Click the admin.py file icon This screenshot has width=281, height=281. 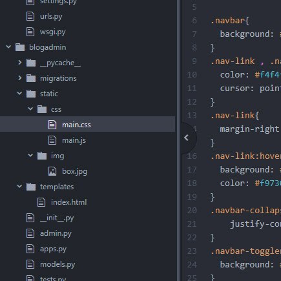point(30,233)
